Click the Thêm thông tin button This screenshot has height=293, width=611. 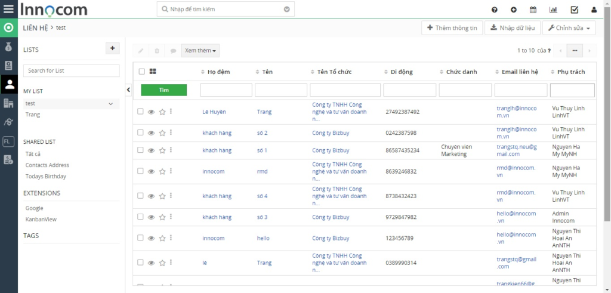[452, 28]
